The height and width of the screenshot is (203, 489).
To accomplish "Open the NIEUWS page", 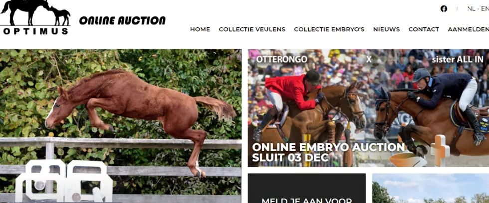I will (386, 29).
